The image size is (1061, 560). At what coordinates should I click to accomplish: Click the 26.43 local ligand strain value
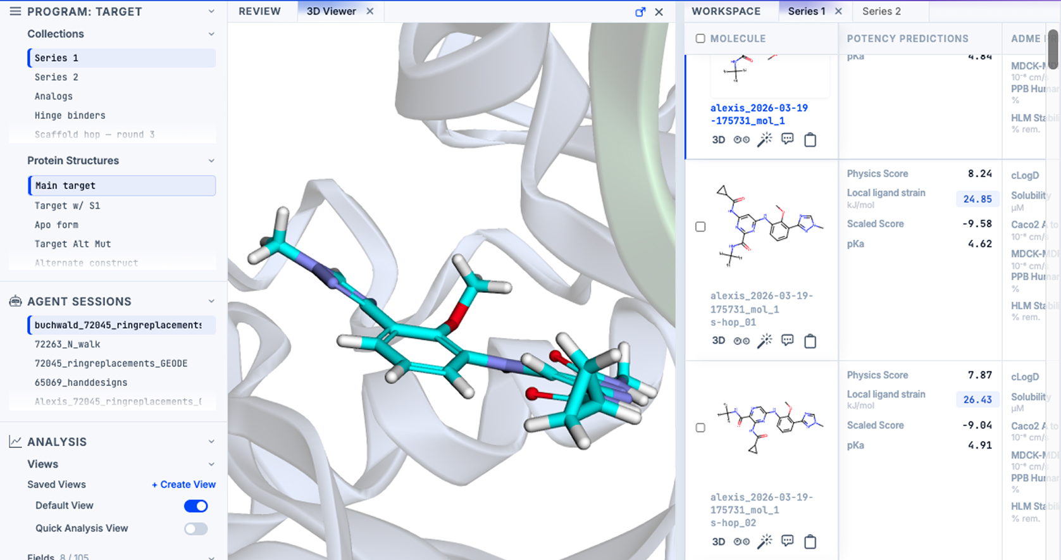point(977,400)
